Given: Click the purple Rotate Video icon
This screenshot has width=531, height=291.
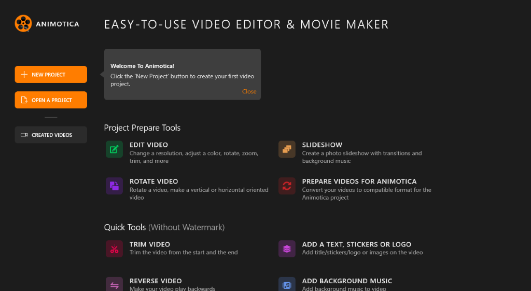Looking at the screenshot, I should coord(115,186).
